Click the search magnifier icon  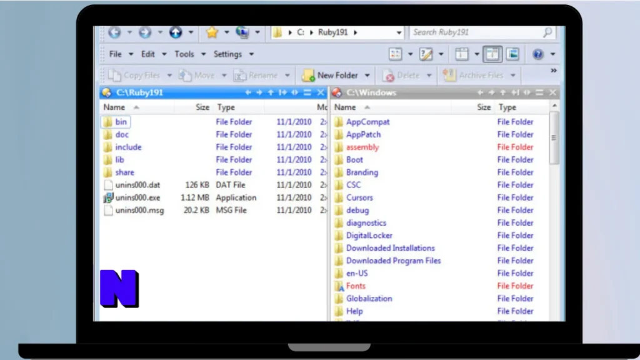(x=547, y=32)
